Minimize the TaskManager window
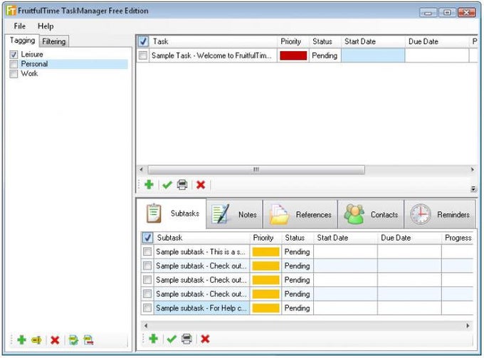The height and width of the screenshot is (358, 484). coord(428,13)
